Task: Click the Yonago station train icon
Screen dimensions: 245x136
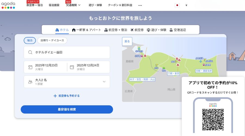Action: point(142,56)
